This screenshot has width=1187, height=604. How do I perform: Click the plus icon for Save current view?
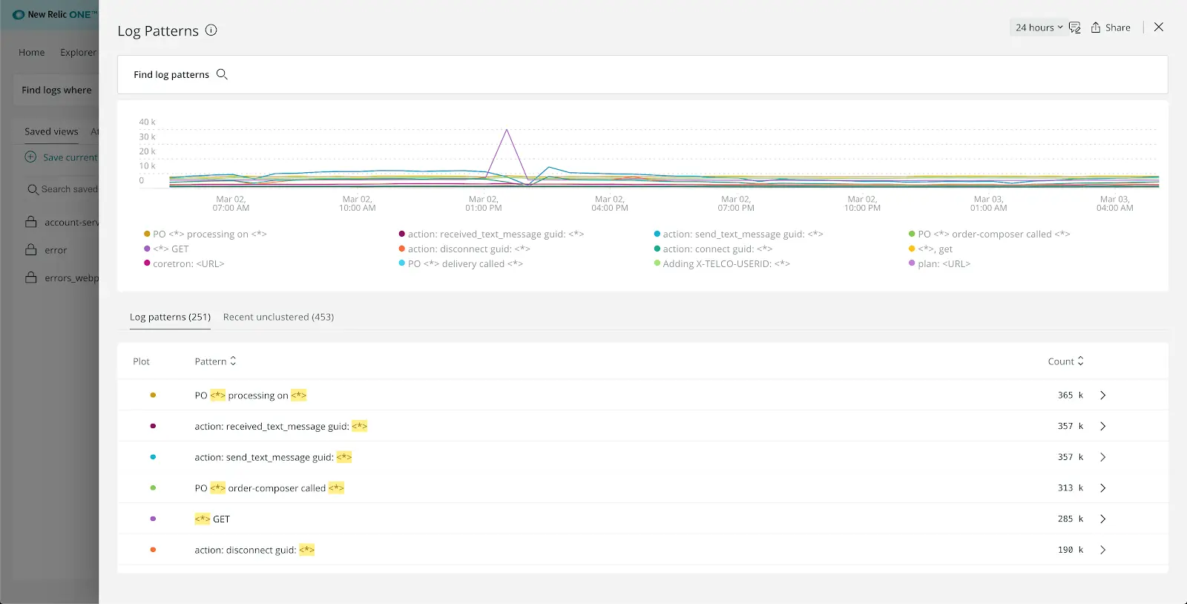pyautogui.click(x=30, y=157)
